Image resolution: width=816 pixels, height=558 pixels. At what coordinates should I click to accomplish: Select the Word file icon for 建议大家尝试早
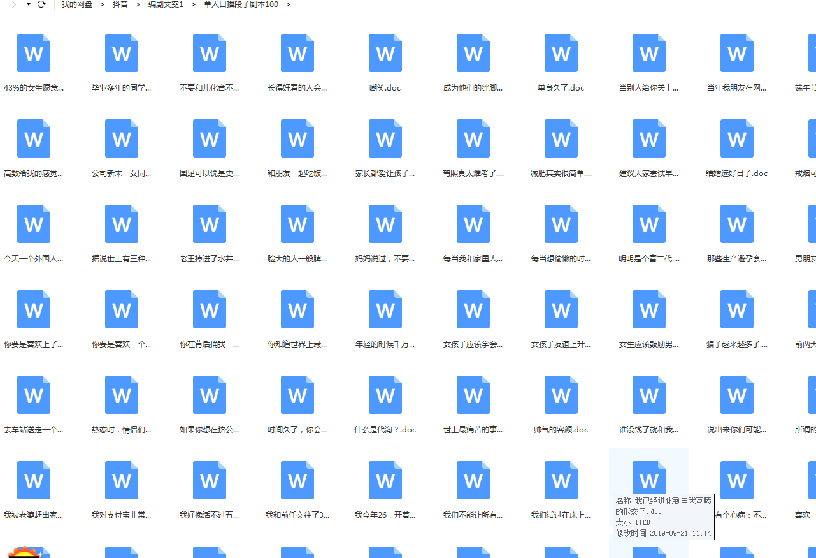coord(649,138)
